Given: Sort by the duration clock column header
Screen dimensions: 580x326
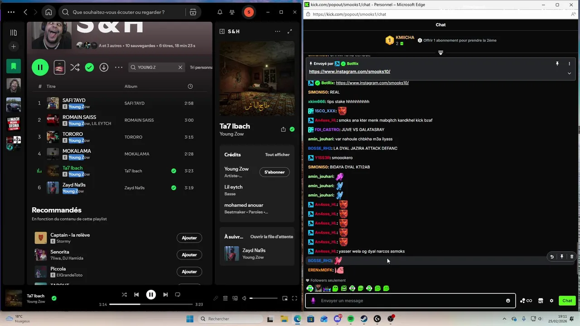Looking at the screenshot, I should pyautogui.click(x=190, y=86).
